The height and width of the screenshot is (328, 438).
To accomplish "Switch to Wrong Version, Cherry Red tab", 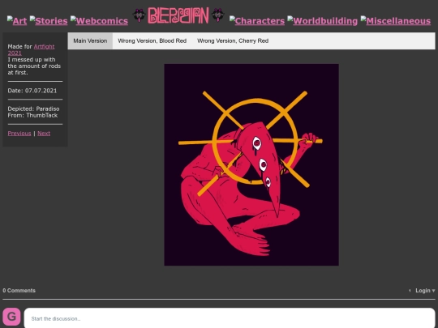I will coord(233,40).
